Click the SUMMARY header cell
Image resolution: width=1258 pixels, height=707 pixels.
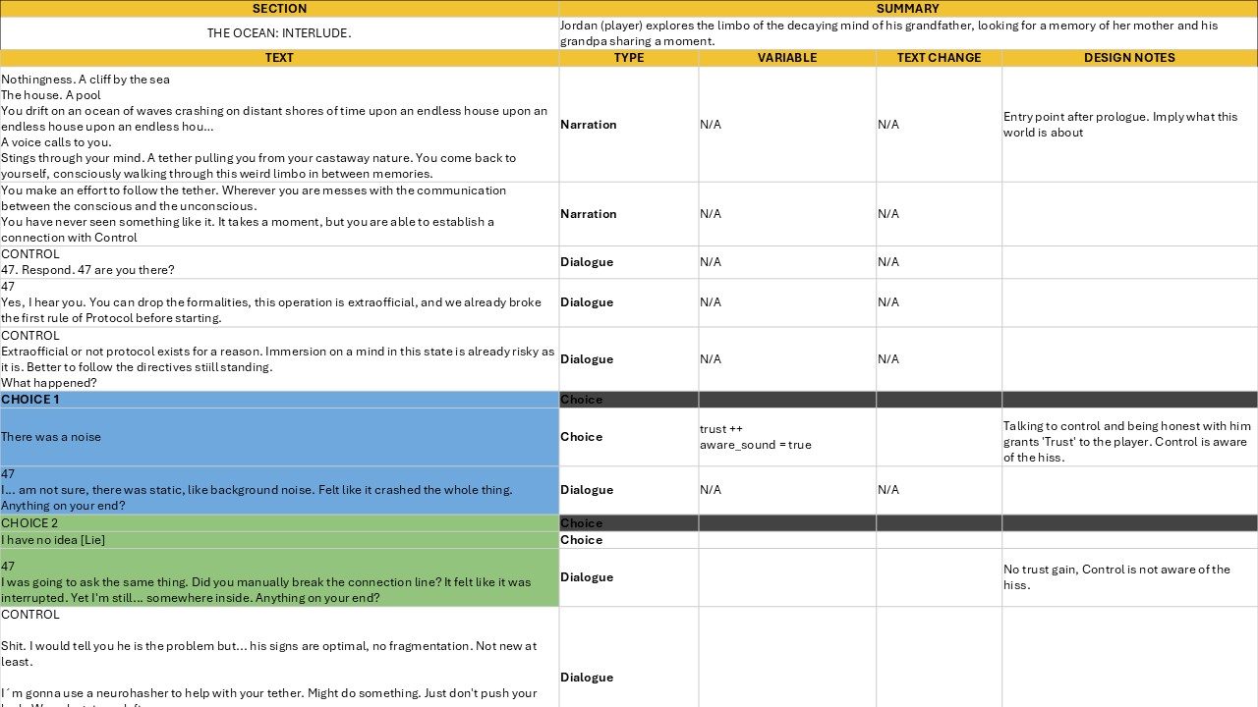(907, 9)
